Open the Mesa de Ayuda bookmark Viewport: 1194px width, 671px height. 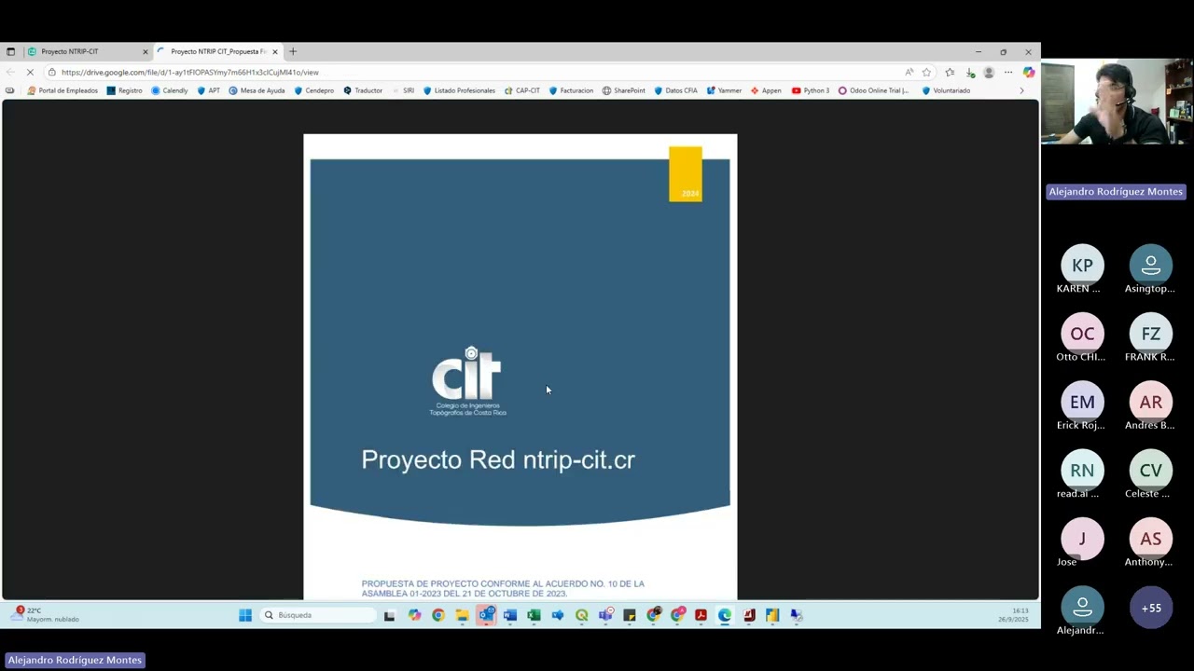point(257,90)
